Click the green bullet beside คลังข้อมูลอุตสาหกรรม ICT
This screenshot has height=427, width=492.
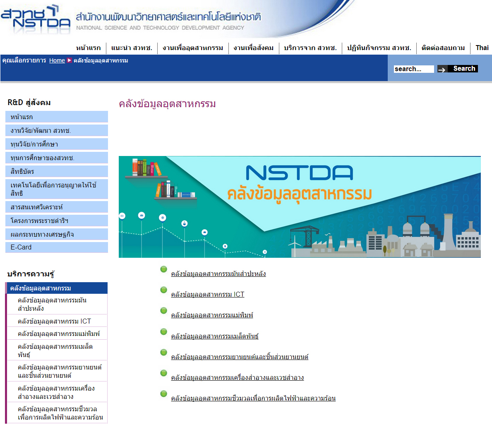(x=163, y=290)
